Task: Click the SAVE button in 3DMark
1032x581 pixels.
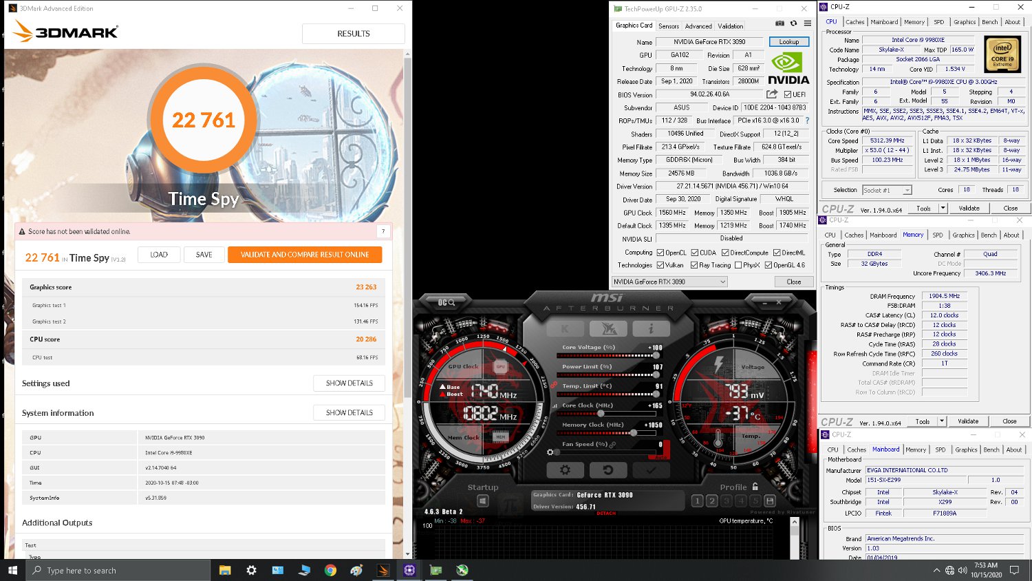Action: pyautogui.click(x=204, y=255)
